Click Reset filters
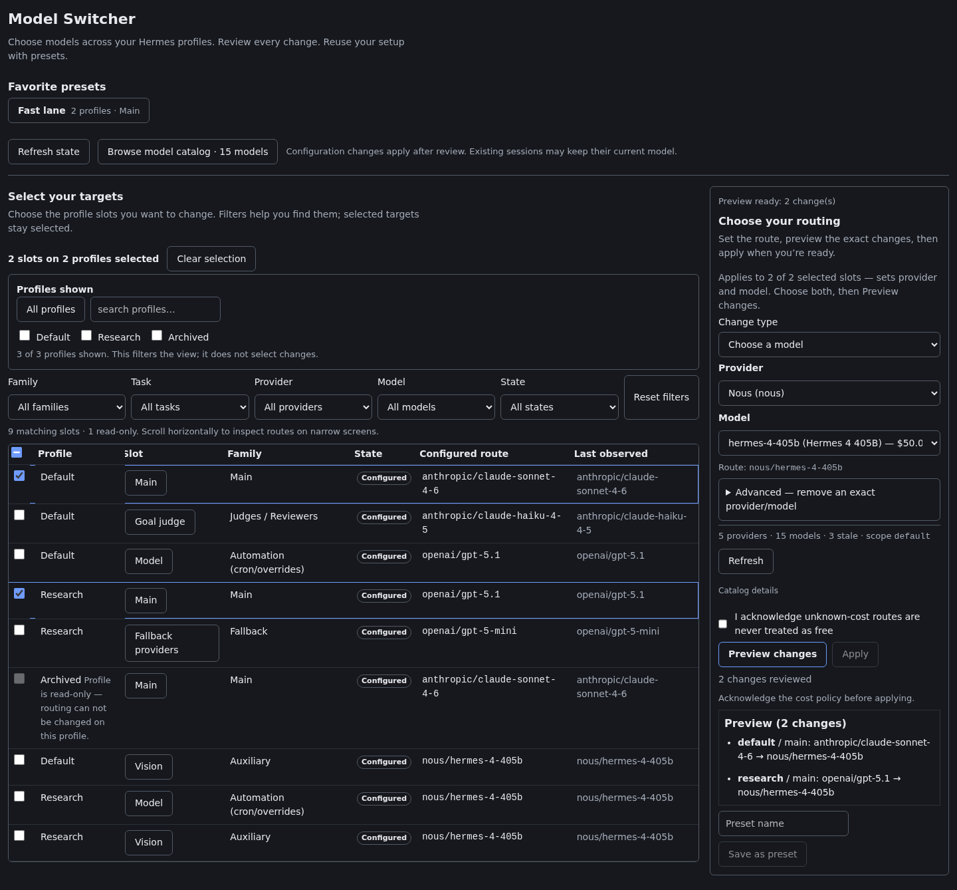The height and width of the screenshot is (890, 957). (x=661, y=397)
